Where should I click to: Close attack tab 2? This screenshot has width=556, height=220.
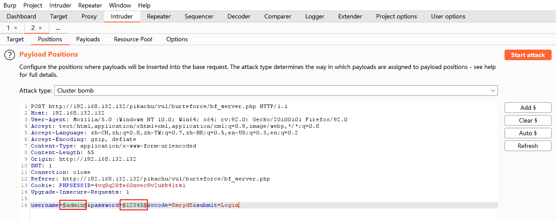pos(40,28)
